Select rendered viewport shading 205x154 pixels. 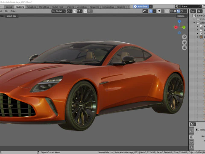[x=182, y=11]
